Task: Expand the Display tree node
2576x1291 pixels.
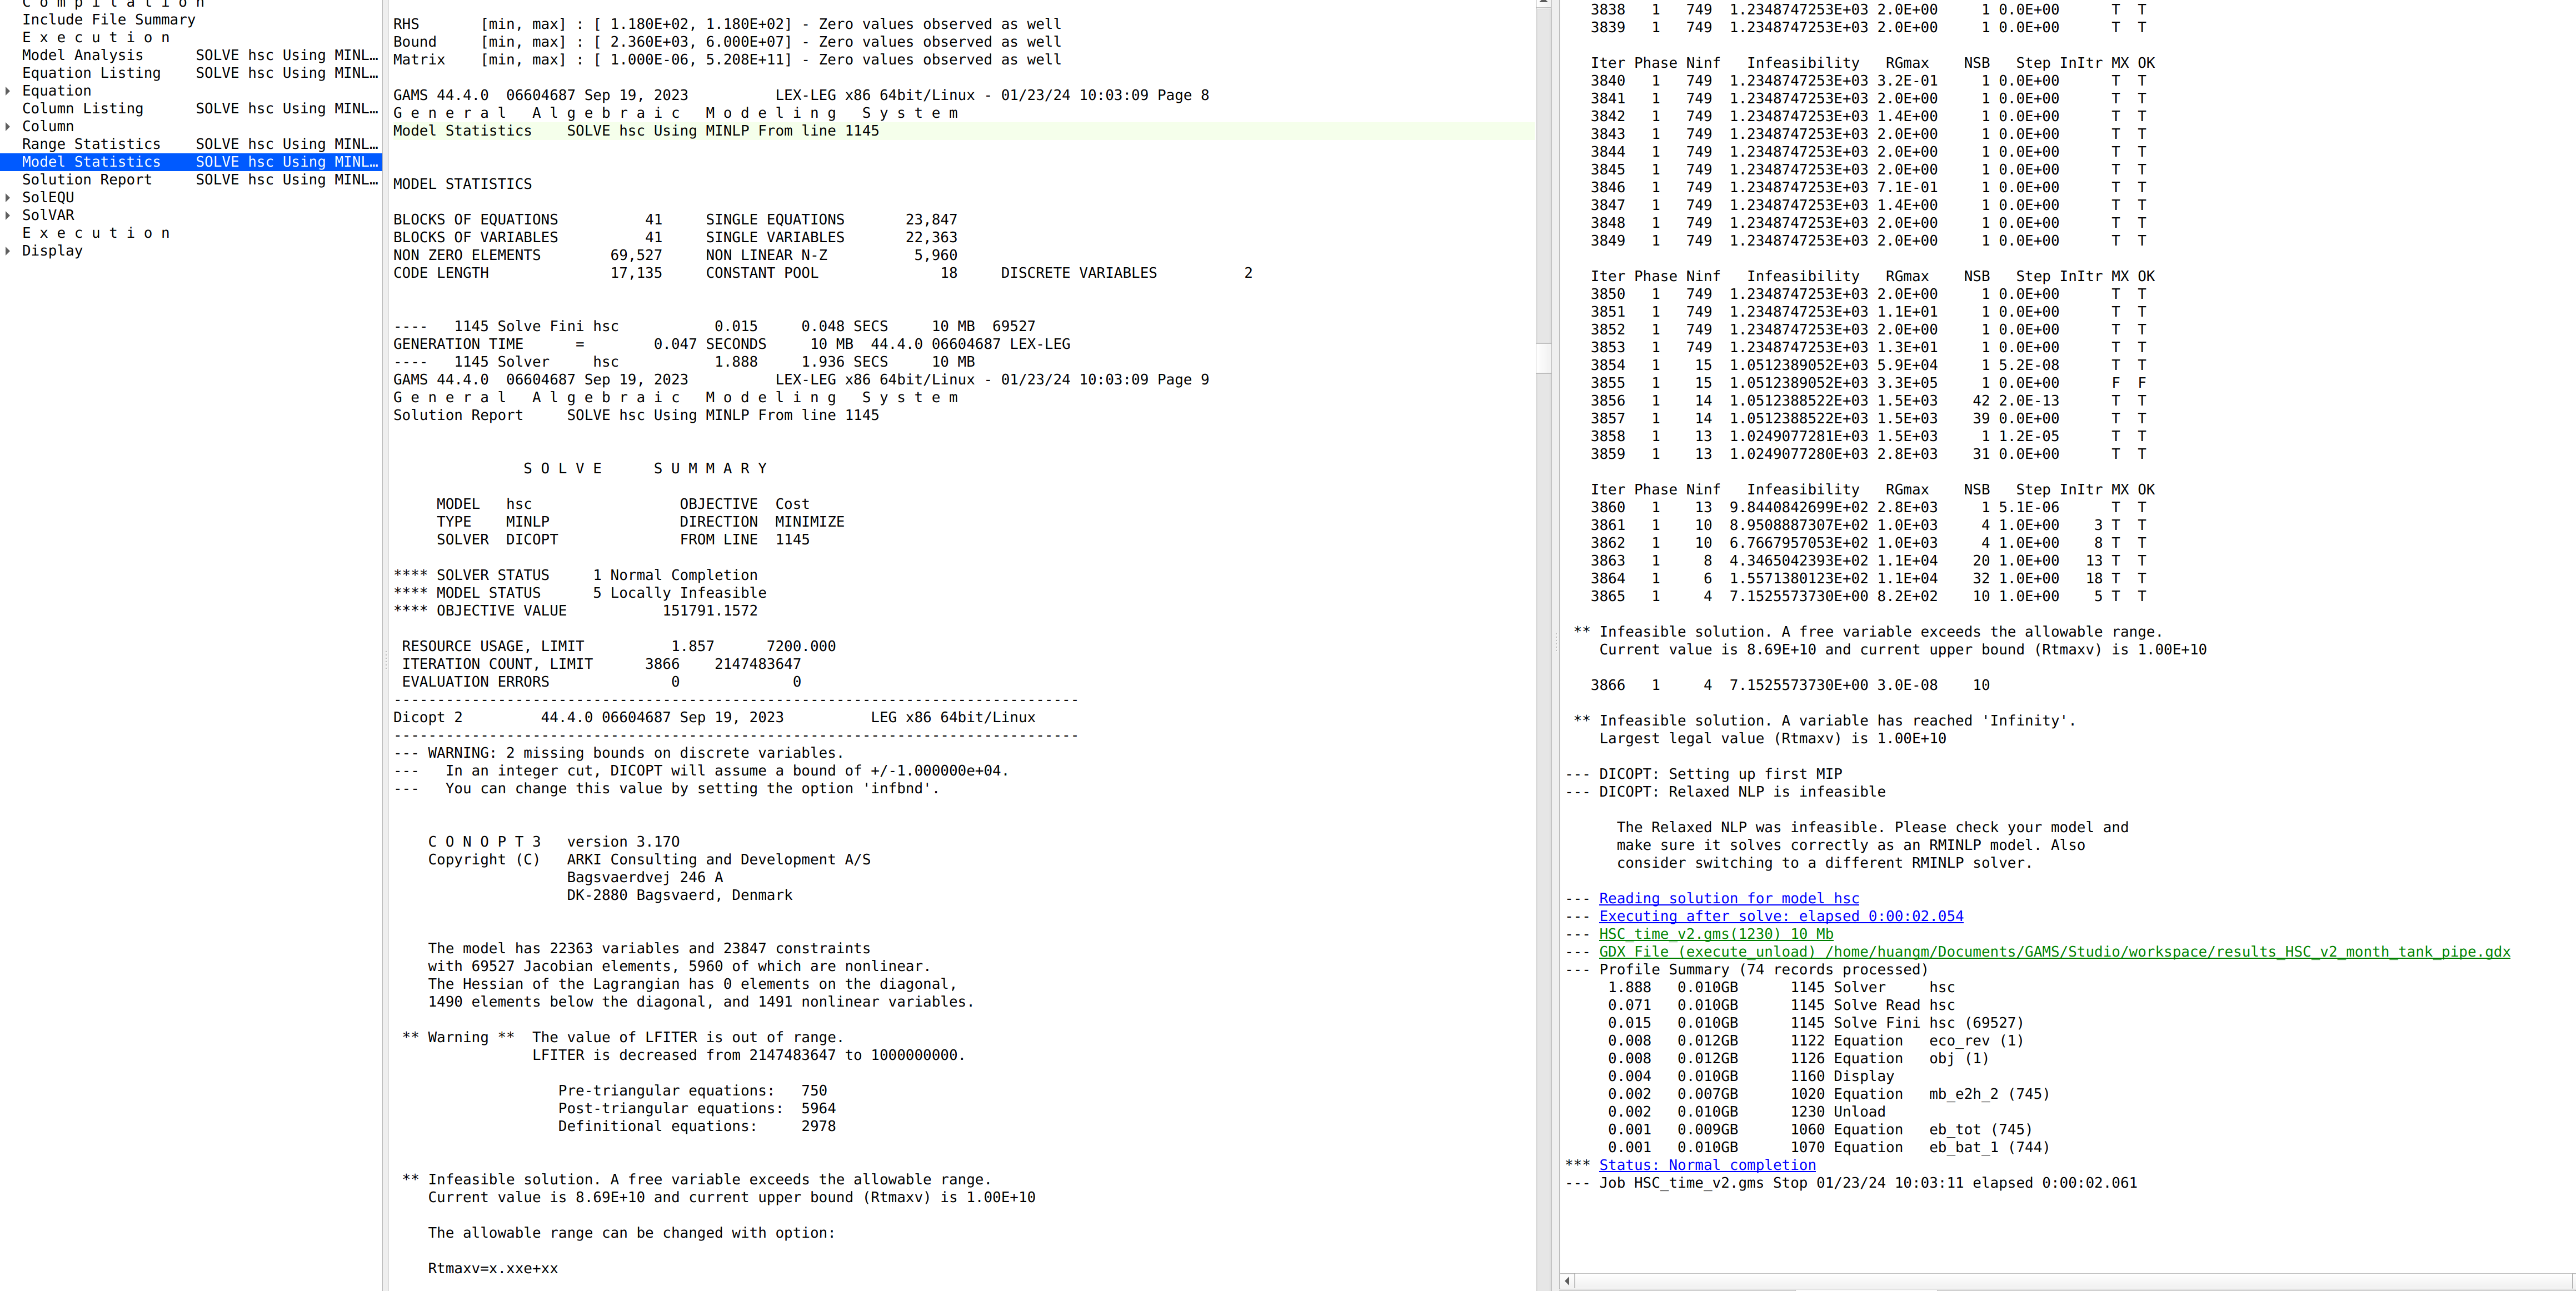Action: click(8, 251)
